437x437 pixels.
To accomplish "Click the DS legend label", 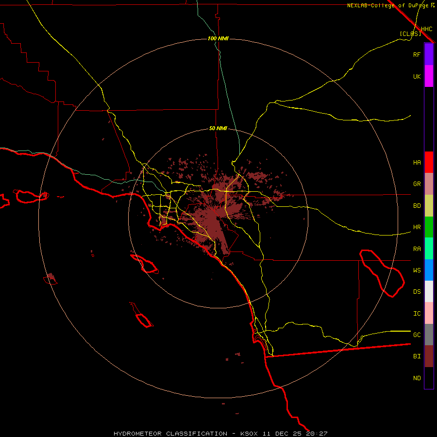I will pos(417,292).
